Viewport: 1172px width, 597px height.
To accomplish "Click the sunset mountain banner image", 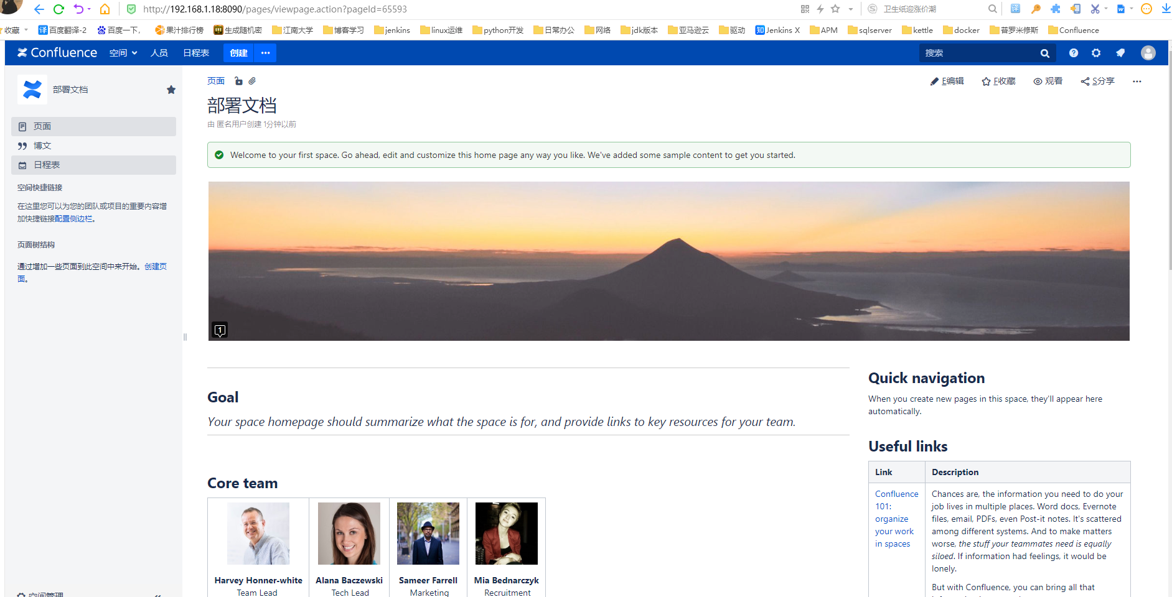I will click(669, 261).
